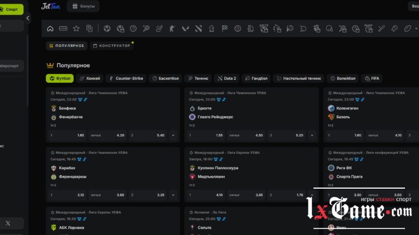Select volleyball icon in sports bar

pos(237,28)
